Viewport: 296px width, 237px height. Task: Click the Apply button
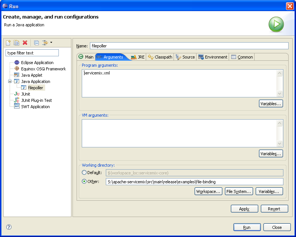[x=244, y=209]
